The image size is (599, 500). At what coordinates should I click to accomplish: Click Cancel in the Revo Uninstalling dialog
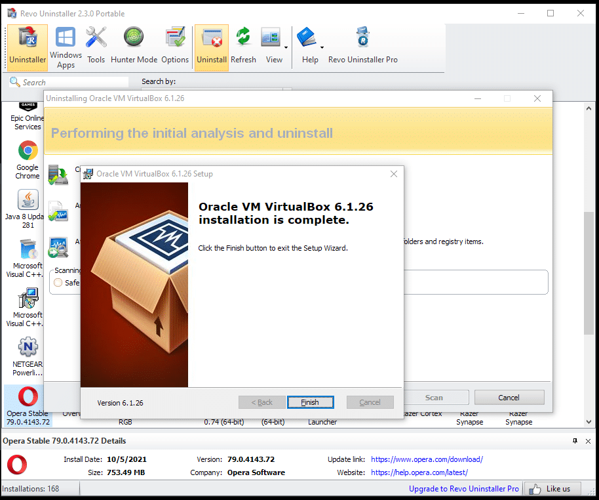[509, 398]
